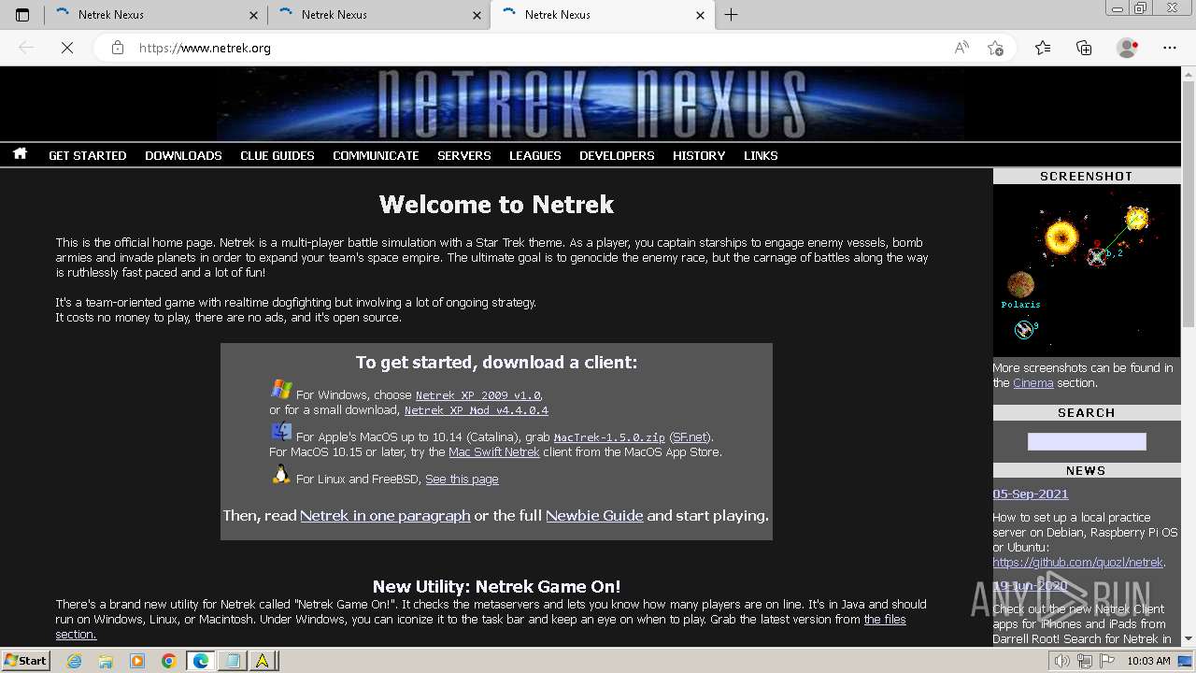This screenshot has height=673, width=1196.
Task: Open a new browser tab
Action: pyautogui.click(x=731, y=15)
